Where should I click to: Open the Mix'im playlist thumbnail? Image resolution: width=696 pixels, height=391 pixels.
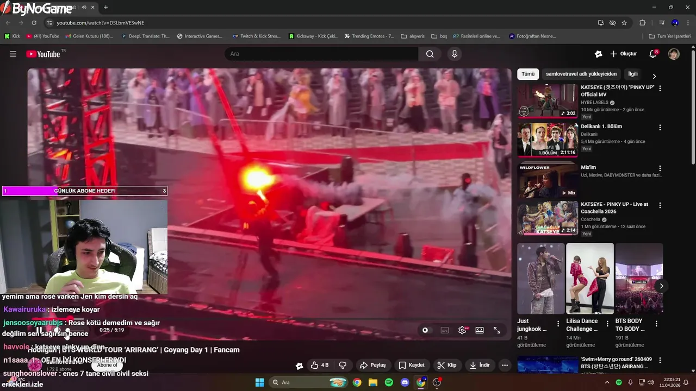coord(548,181)
